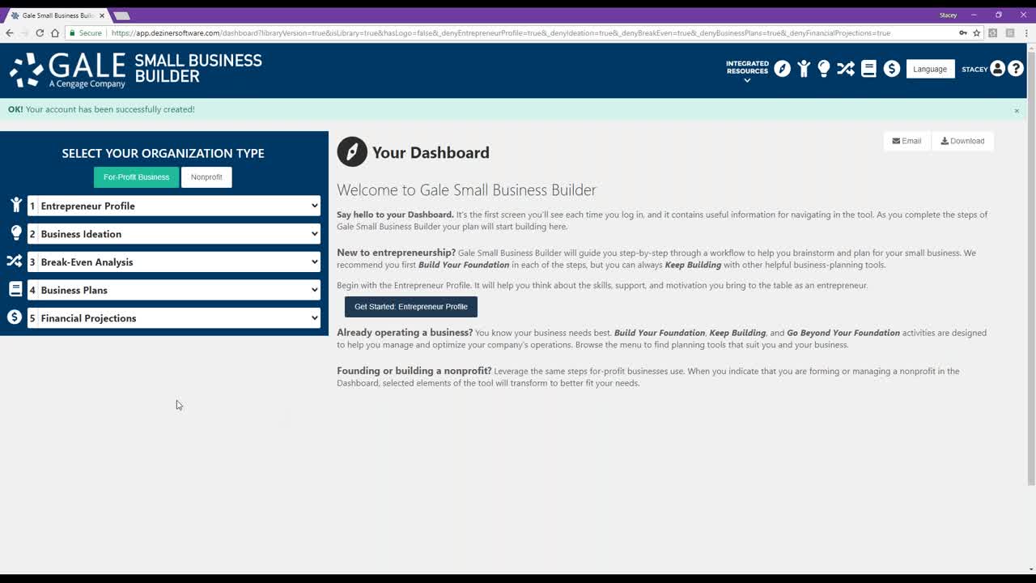
Task: Click the Stacey user account icon
Action: pos(999,68)
